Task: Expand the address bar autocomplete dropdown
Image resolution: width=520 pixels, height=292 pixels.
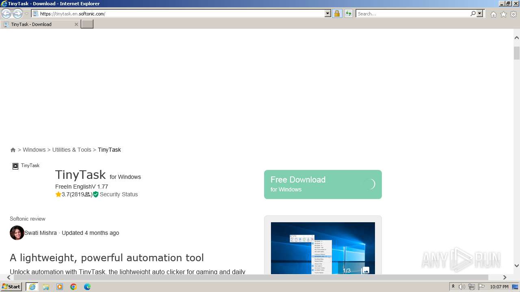Action: click(x=328, y=13)
